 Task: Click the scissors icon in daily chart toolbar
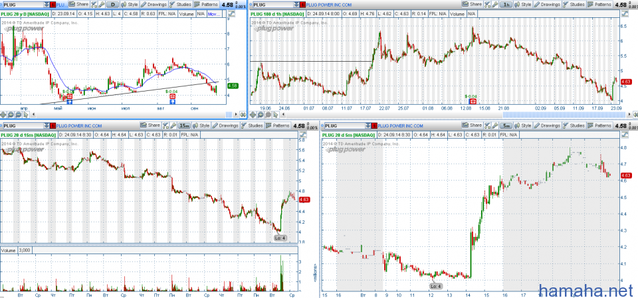point(94,5)
